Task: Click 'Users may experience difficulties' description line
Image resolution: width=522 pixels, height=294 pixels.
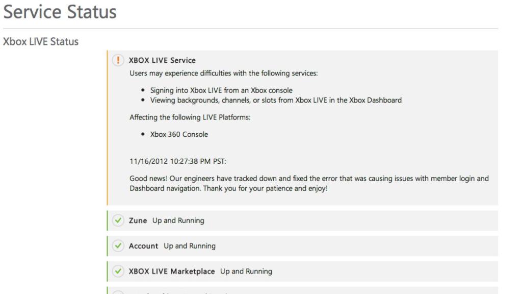Action: 223,73
